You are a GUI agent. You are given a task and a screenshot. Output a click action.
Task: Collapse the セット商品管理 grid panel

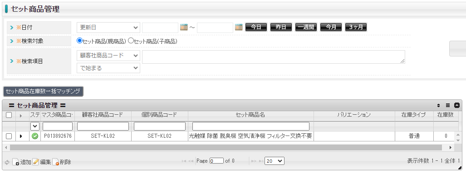pos(457,105)
